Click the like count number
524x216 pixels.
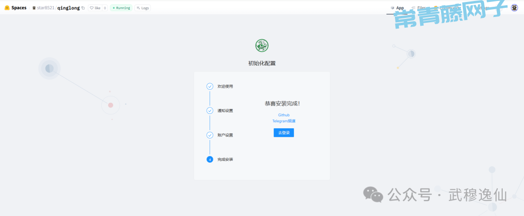pos(105,8)
